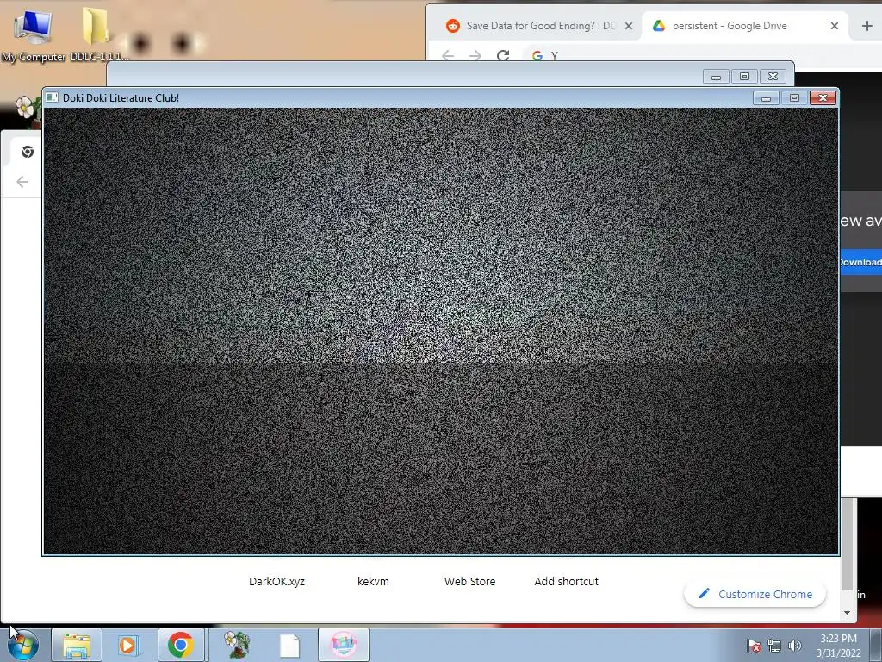882x662 pixels.
Task: Go back in the left Chrome window
Action: (x=22, y=182)
